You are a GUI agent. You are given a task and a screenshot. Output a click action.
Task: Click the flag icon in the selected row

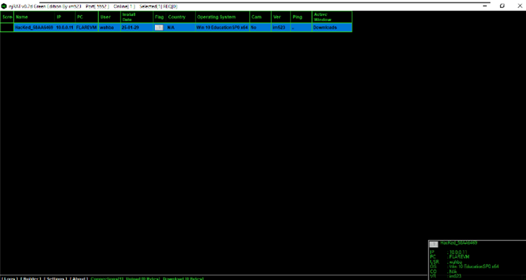pyautogui.click(x=159, y=27)
